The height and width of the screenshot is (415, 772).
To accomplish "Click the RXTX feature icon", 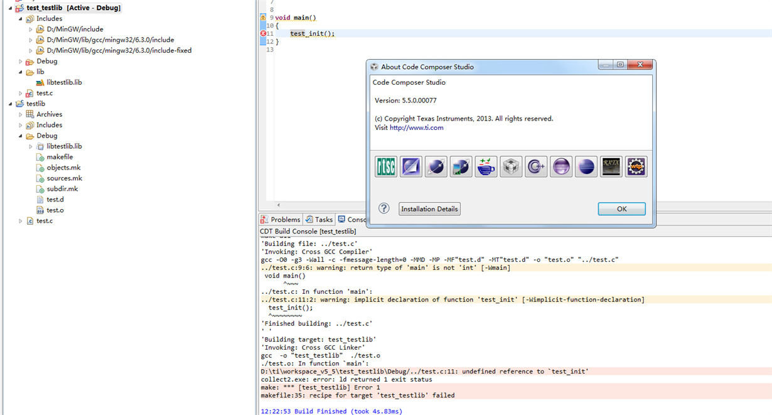I will click(x=611, y=166).
